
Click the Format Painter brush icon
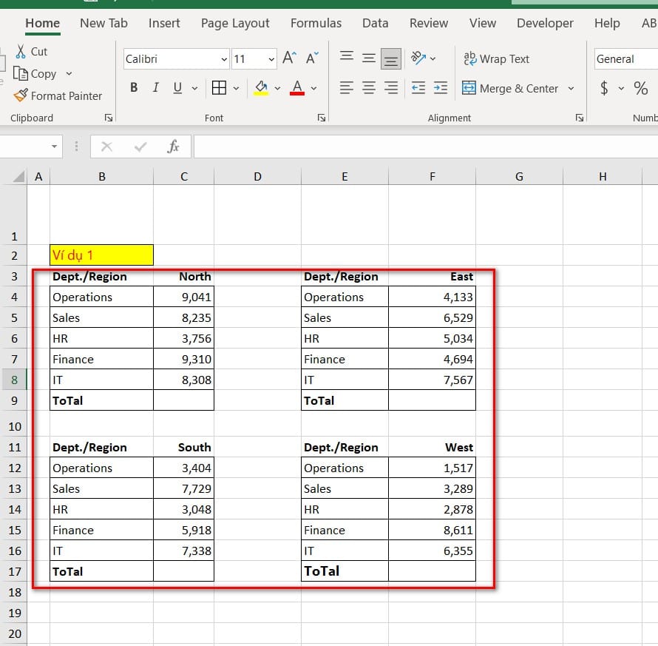pos(21,95)
